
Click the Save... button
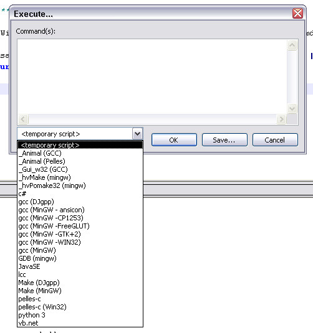click(x=224, y=140)
